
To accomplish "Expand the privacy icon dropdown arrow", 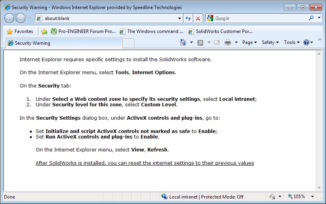I will (280, 197).
